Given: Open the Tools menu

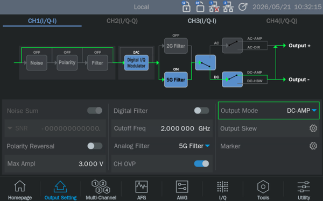Looking at the screenshot, I should (x=263, y=190).
